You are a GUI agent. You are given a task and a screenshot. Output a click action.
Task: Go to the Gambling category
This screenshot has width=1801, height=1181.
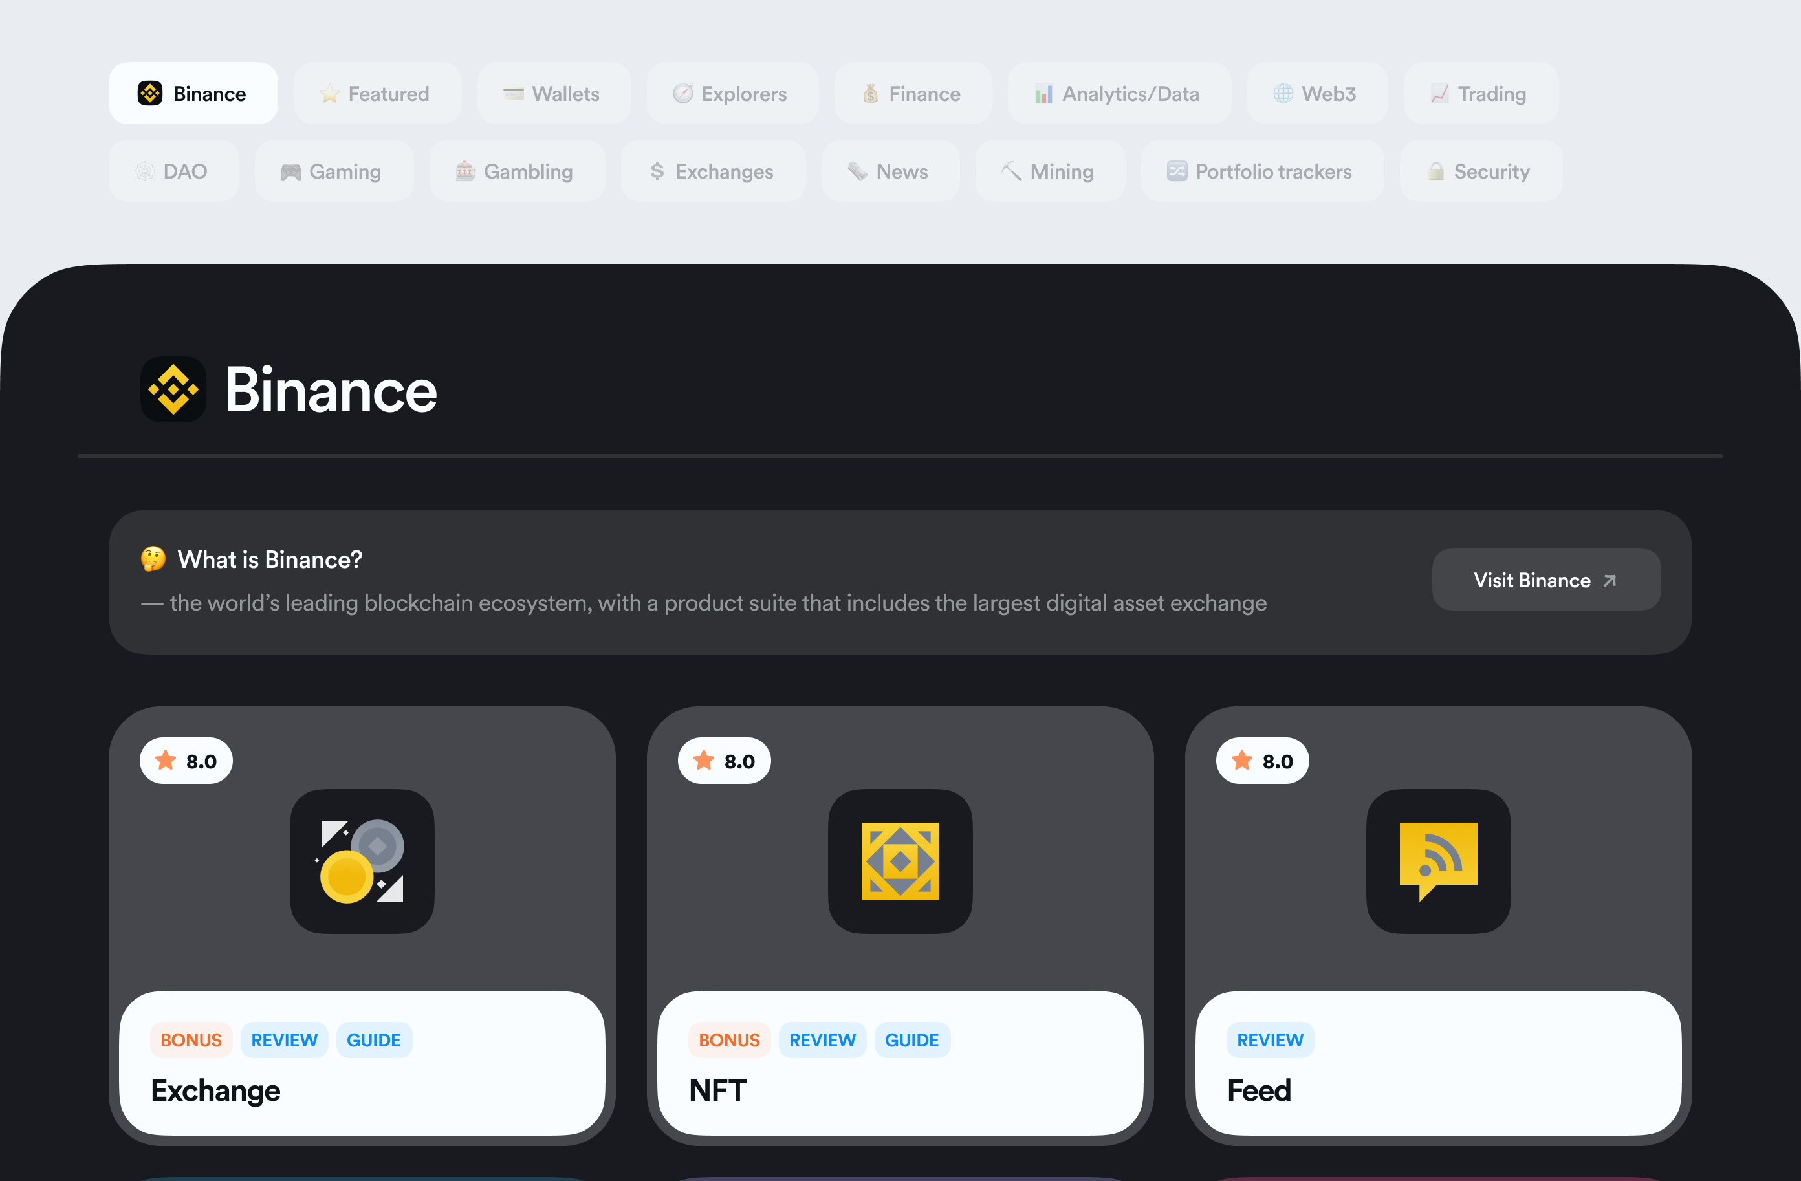pyautogui.click(x=516, y=172)
